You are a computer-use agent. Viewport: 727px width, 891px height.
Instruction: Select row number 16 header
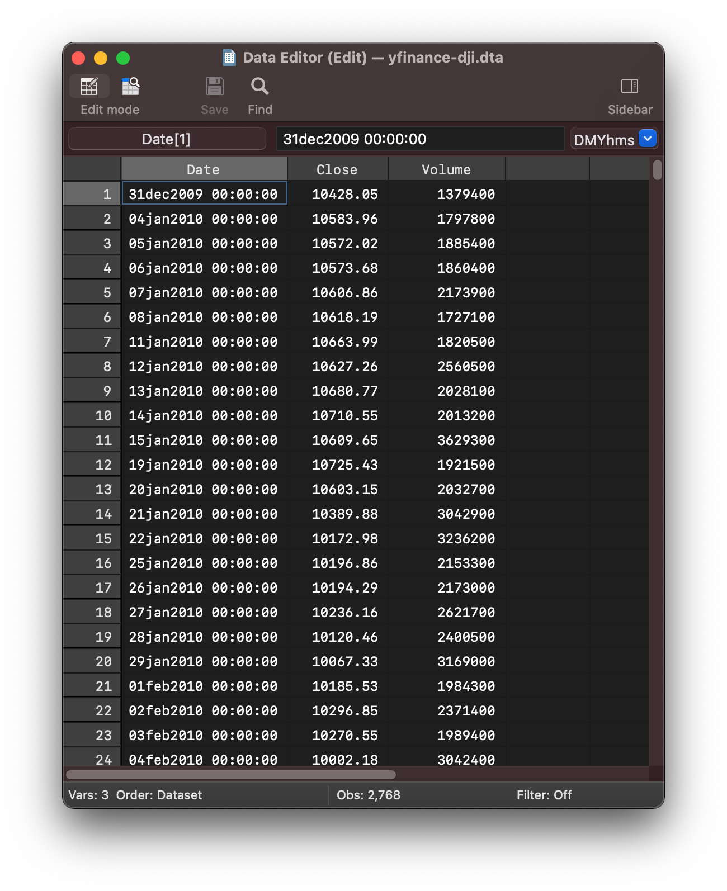[x=92, y=563]
